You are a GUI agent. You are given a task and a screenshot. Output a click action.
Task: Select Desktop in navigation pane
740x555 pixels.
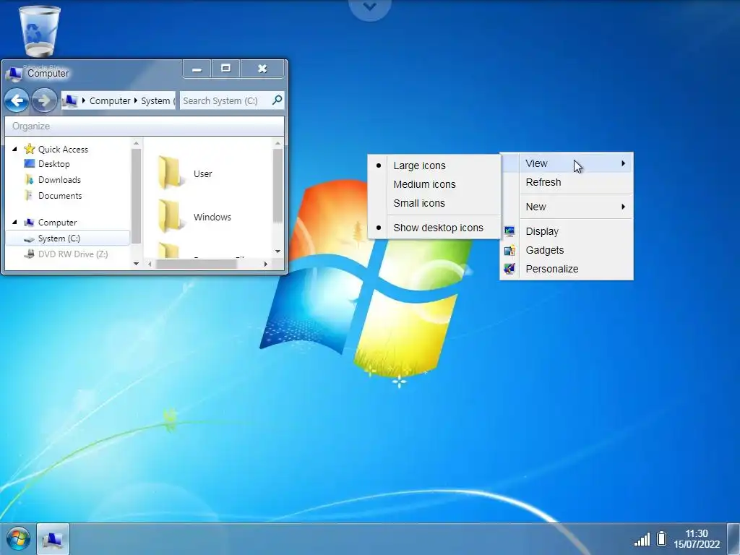(x=53, y=164)
